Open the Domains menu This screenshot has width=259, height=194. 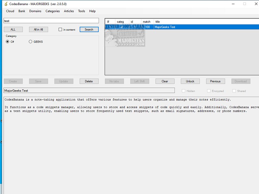[x=35, y=11]
